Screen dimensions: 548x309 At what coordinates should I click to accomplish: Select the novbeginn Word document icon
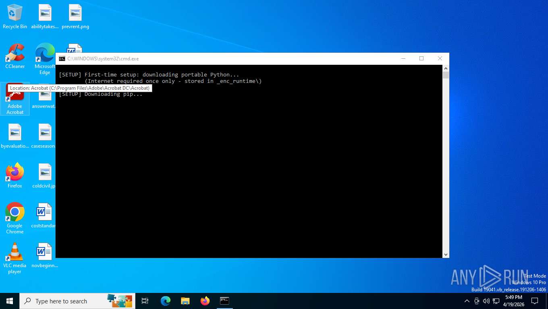point(45,255)
